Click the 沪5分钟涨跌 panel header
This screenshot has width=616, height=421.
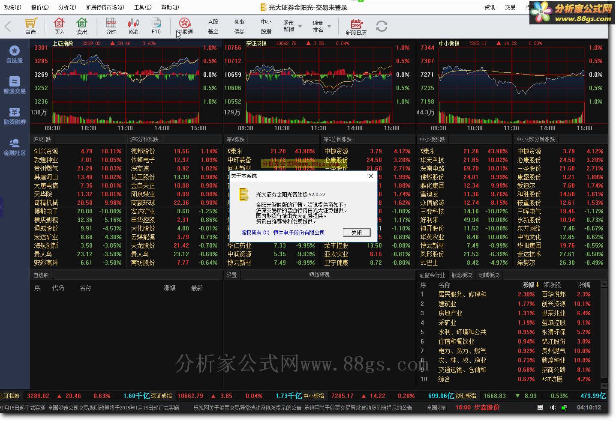(x=144, y=139)
